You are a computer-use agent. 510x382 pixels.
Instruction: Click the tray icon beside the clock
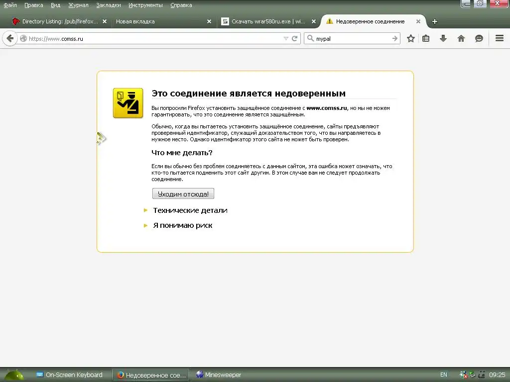[482, 375]
